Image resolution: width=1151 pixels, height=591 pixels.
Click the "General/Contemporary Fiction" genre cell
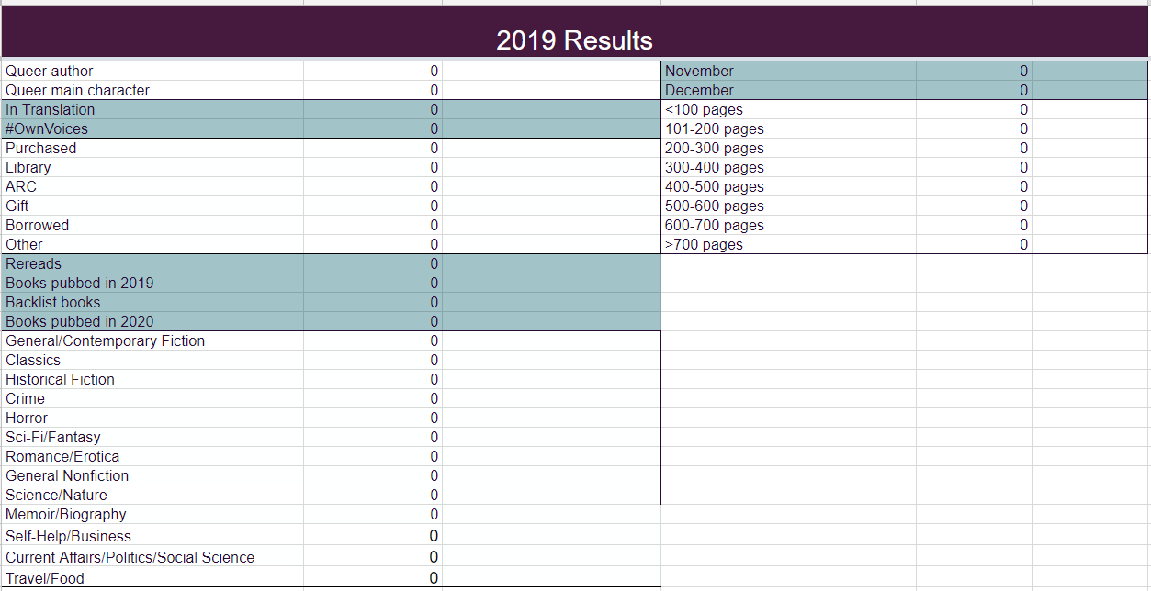click(x=152, y=340)
